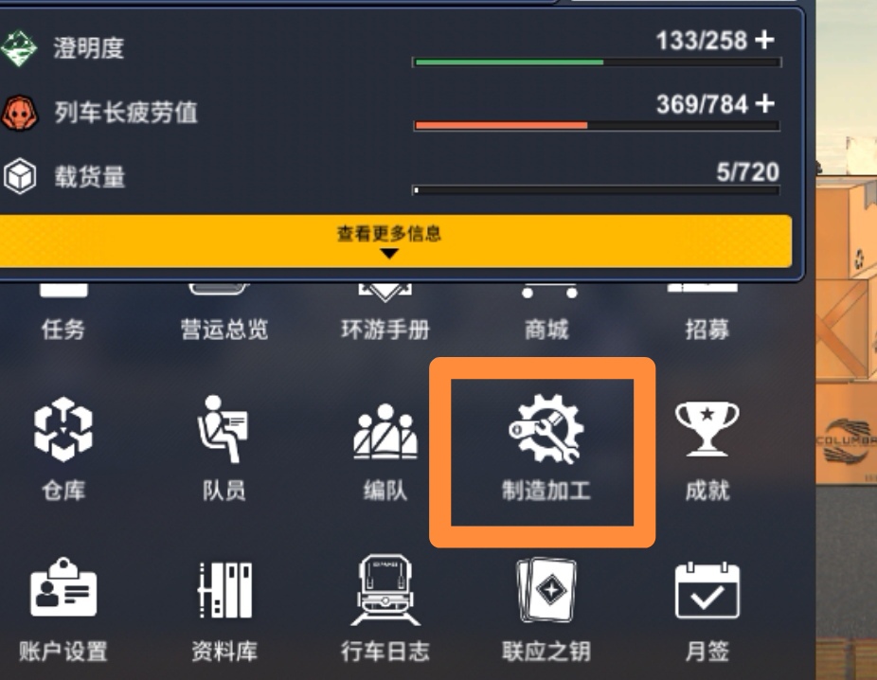Open 账户设置 account settings ID card icon
Screen dimensions: 877x680
click(x=63, y=587)
